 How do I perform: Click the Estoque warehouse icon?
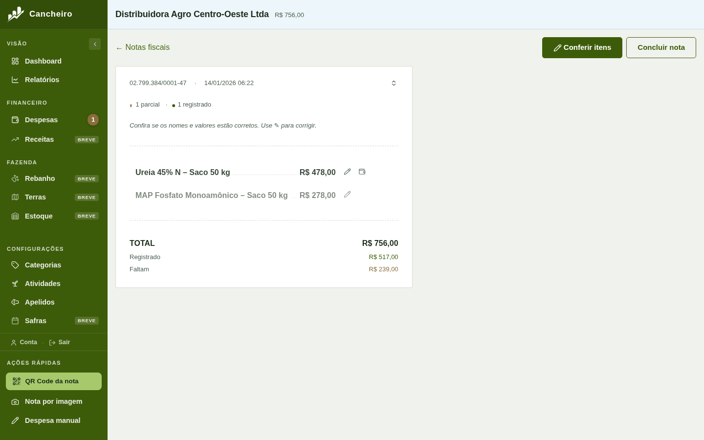tap(15, 216)
